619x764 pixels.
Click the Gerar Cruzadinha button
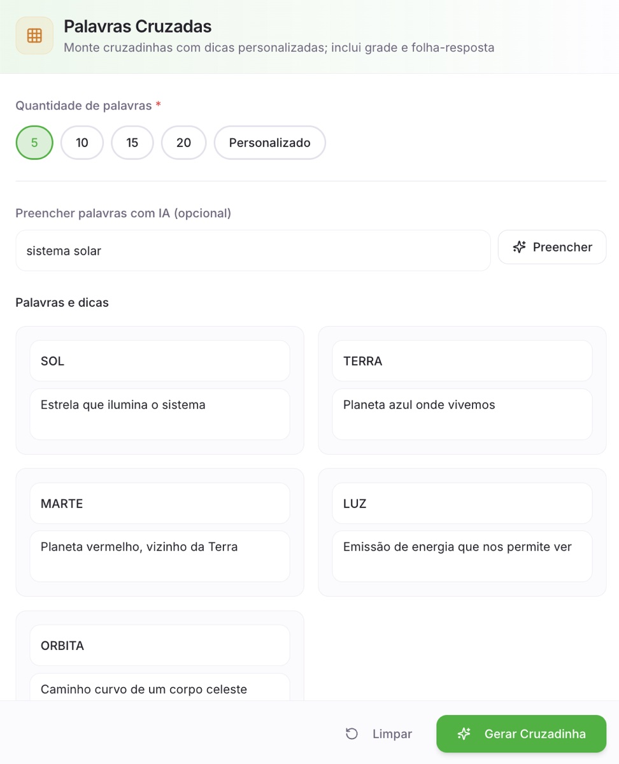click(x=522, y=734)
